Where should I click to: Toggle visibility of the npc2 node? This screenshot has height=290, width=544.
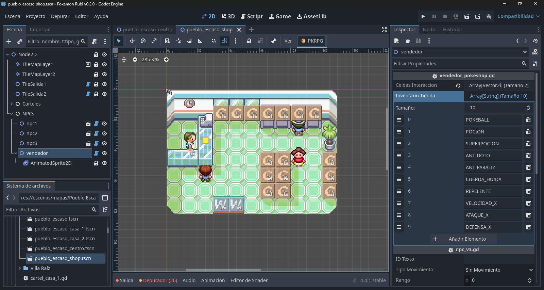pyautogui.click(x=104, y=133)
